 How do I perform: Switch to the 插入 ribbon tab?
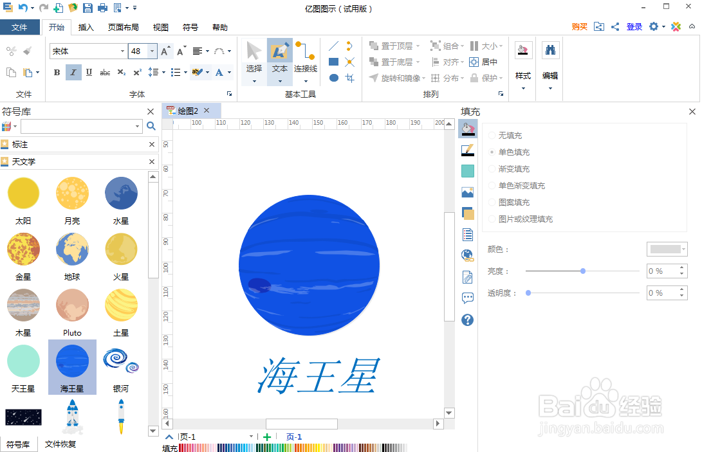86,27
